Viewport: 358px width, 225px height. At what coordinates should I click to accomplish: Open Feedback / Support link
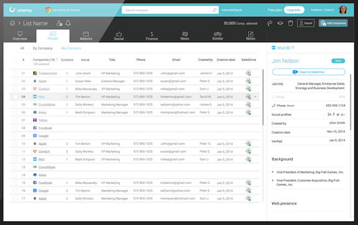pos(322,10)
